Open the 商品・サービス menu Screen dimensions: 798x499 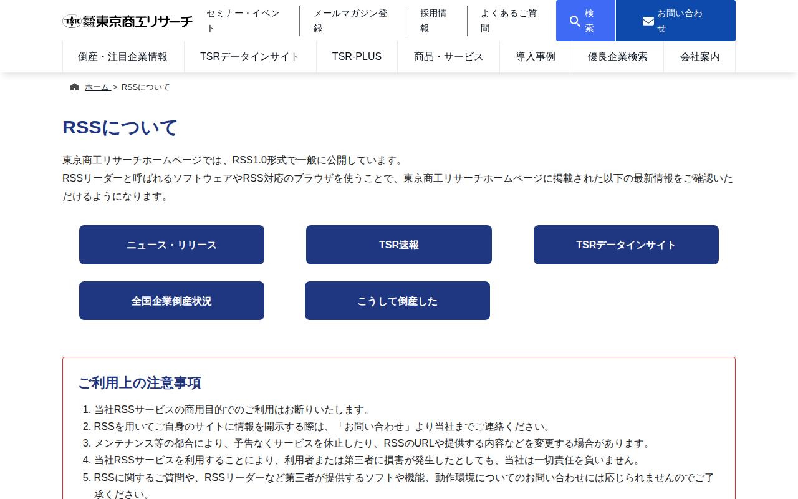[x=448, y=56]
